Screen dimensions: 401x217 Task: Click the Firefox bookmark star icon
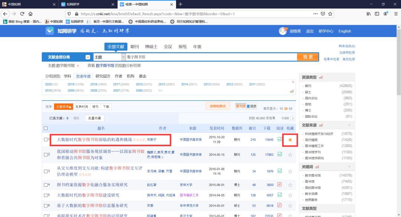330,14
